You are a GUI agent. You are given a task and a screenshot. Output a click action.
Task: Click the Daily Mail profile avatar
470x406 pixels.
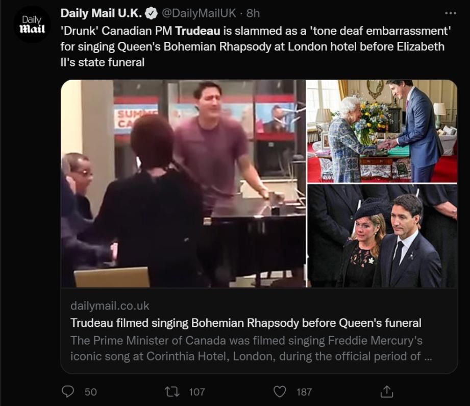pyautogui.click(x=32, y=24)
